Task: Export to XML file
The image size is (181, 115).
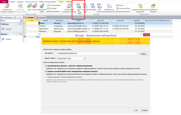Action: coord(93,7)
